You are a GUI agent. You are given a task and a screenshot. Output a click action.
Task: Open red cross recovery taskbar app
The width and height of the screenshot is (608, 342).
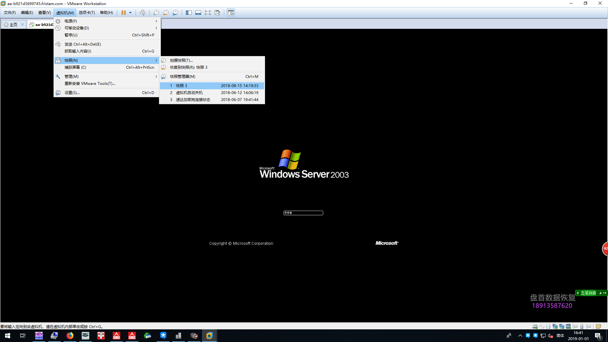(x=101, y=336)
